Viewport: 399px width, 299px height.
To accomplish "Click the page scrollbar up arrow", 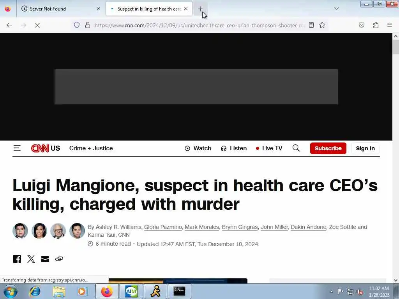I will pyautogui.click(x=396, y=36).
